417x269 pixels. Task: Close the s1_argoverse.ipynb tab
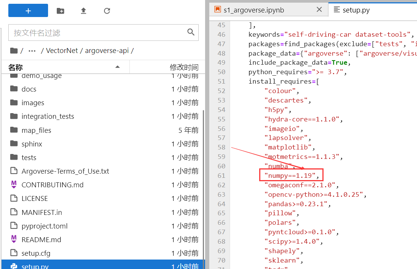[x=319, y=10]
